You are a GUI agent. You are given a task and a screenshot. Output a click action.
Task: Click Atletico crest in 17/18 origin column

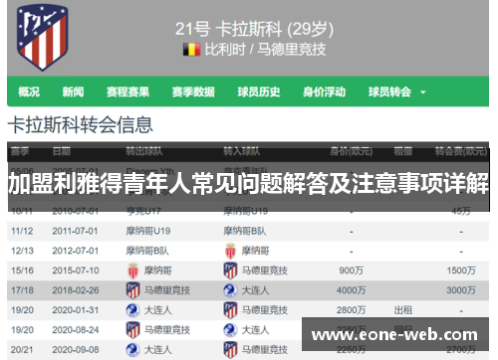133,290
